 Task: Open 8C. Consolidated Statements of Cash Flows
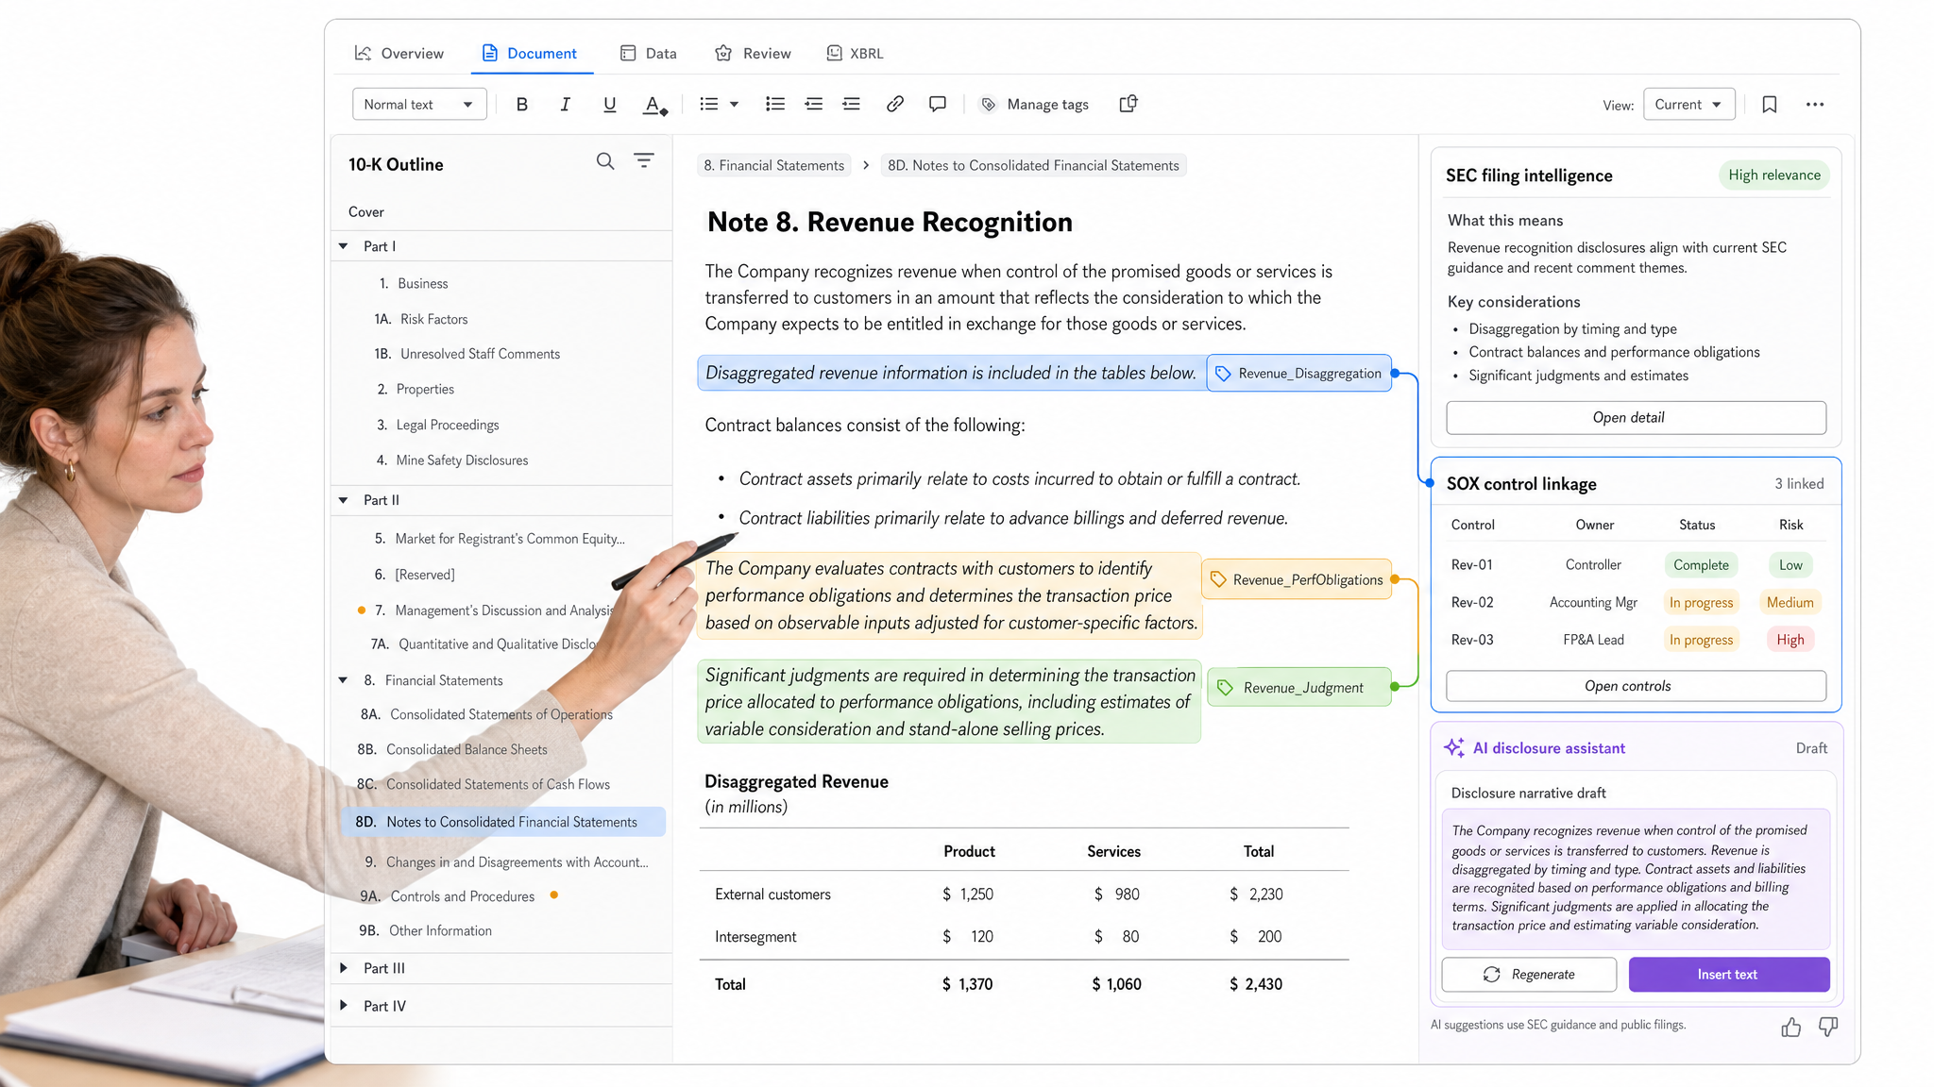(483, 784)
